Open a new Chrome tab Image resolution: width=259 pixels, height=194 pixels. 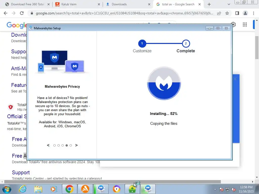pos(209,5)
